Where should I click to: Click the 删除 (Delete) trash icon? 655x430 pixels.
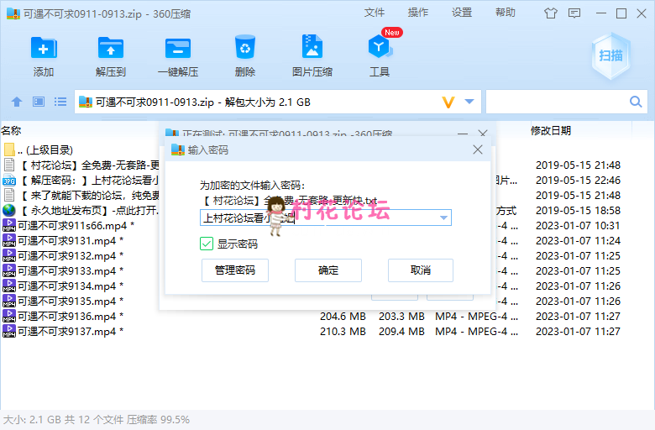tap(245, 47)
